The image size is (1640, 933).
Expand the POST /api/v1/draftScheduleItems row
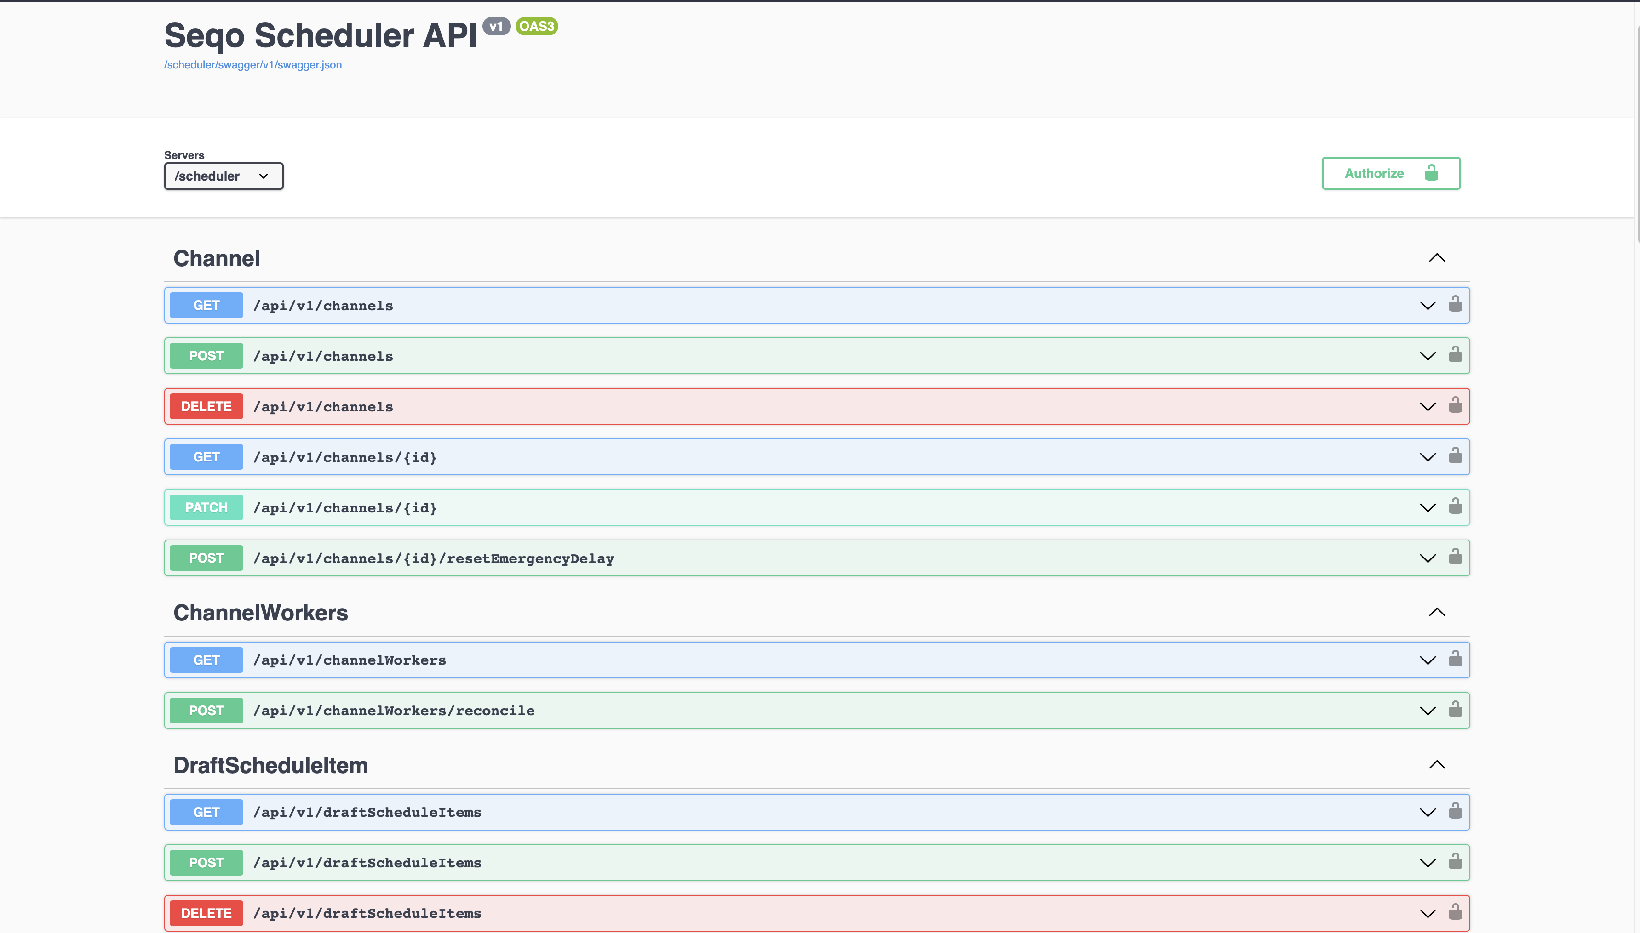point(1428,863)
